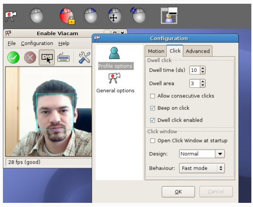Viewport: 253px width, 207px height.
Task: Toggle the click window toolbar icon
Action: [46, 59]
